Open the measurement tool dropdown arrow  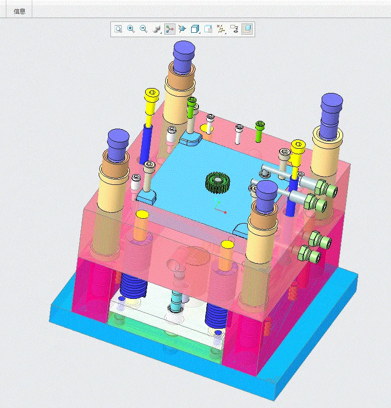(224, 32)
